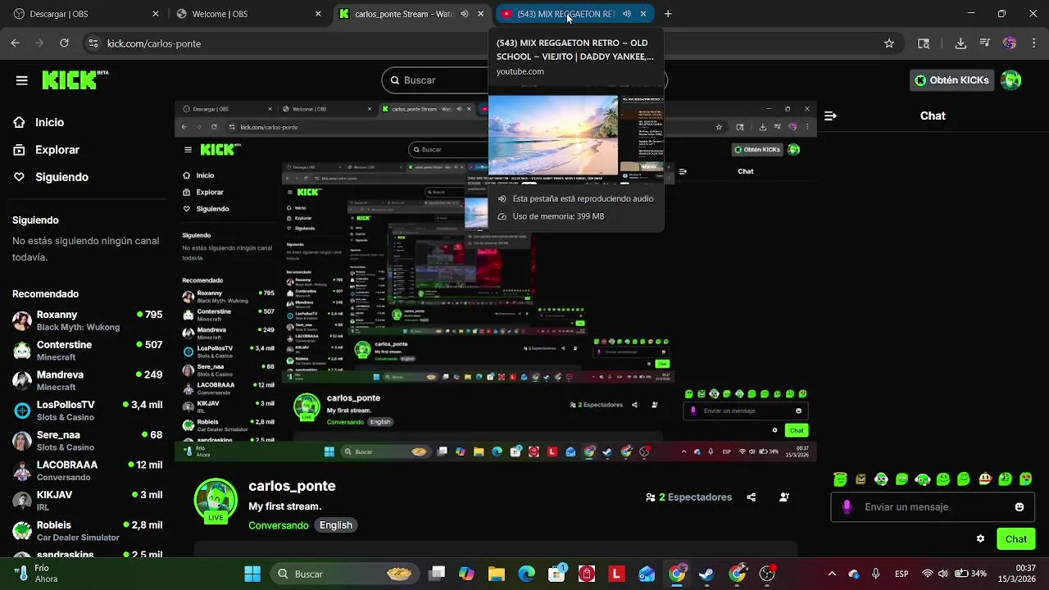
Task: Select the last heart-eyes Kick emote
Action: [x=1025, y=479]
